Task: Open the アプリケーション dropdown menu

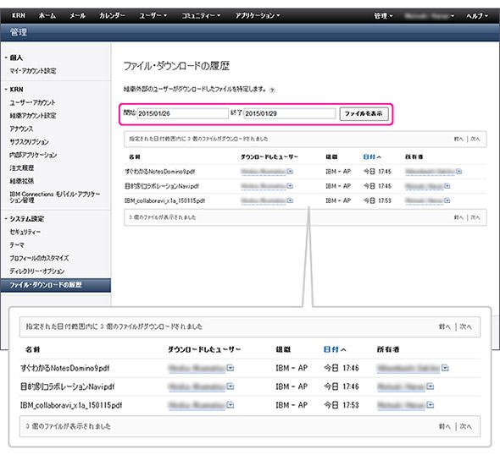Action: (258, 15)
